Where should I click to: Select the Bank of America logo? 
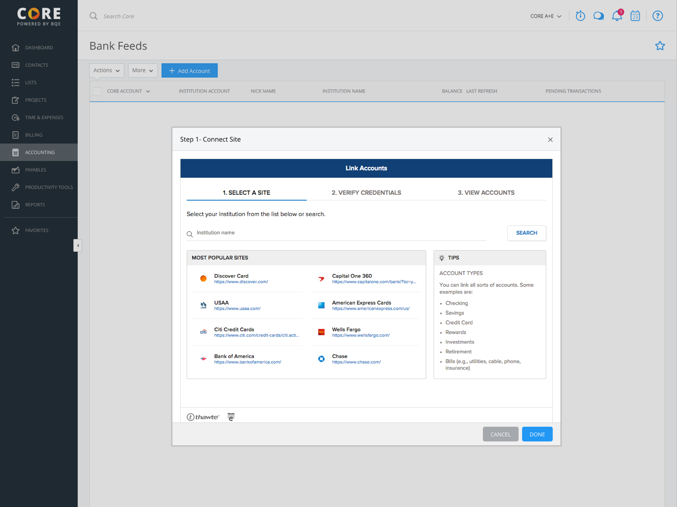[x=204, y=359]
